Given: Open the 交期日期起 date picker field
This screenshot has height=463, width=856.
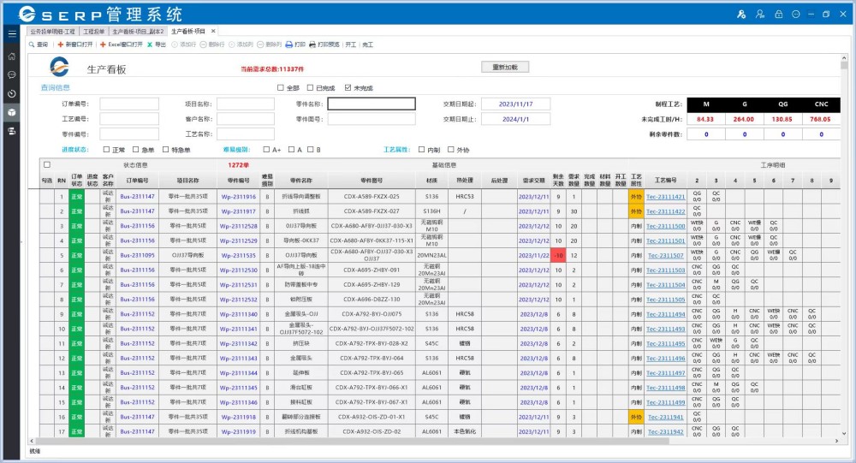Looking at the screenshot, I should click(x=514, y=104).
